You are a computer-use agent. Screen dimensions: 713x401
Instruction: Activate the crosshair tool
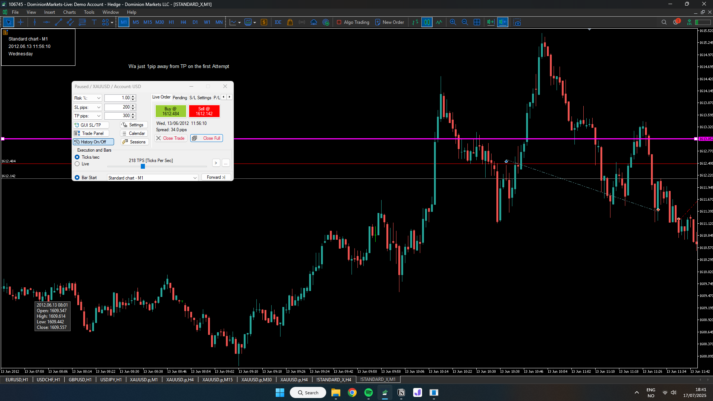click(x=20, y=22)
